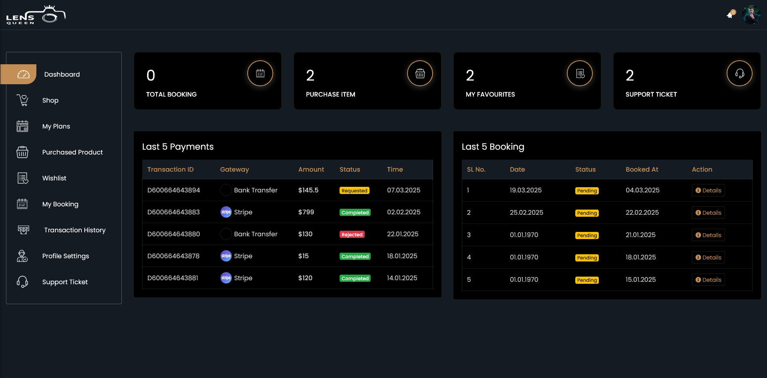The width and height of the screenshot is (767, 378).
Task: Click the Wishlist sidebar icon
Action: pos(22,178)
